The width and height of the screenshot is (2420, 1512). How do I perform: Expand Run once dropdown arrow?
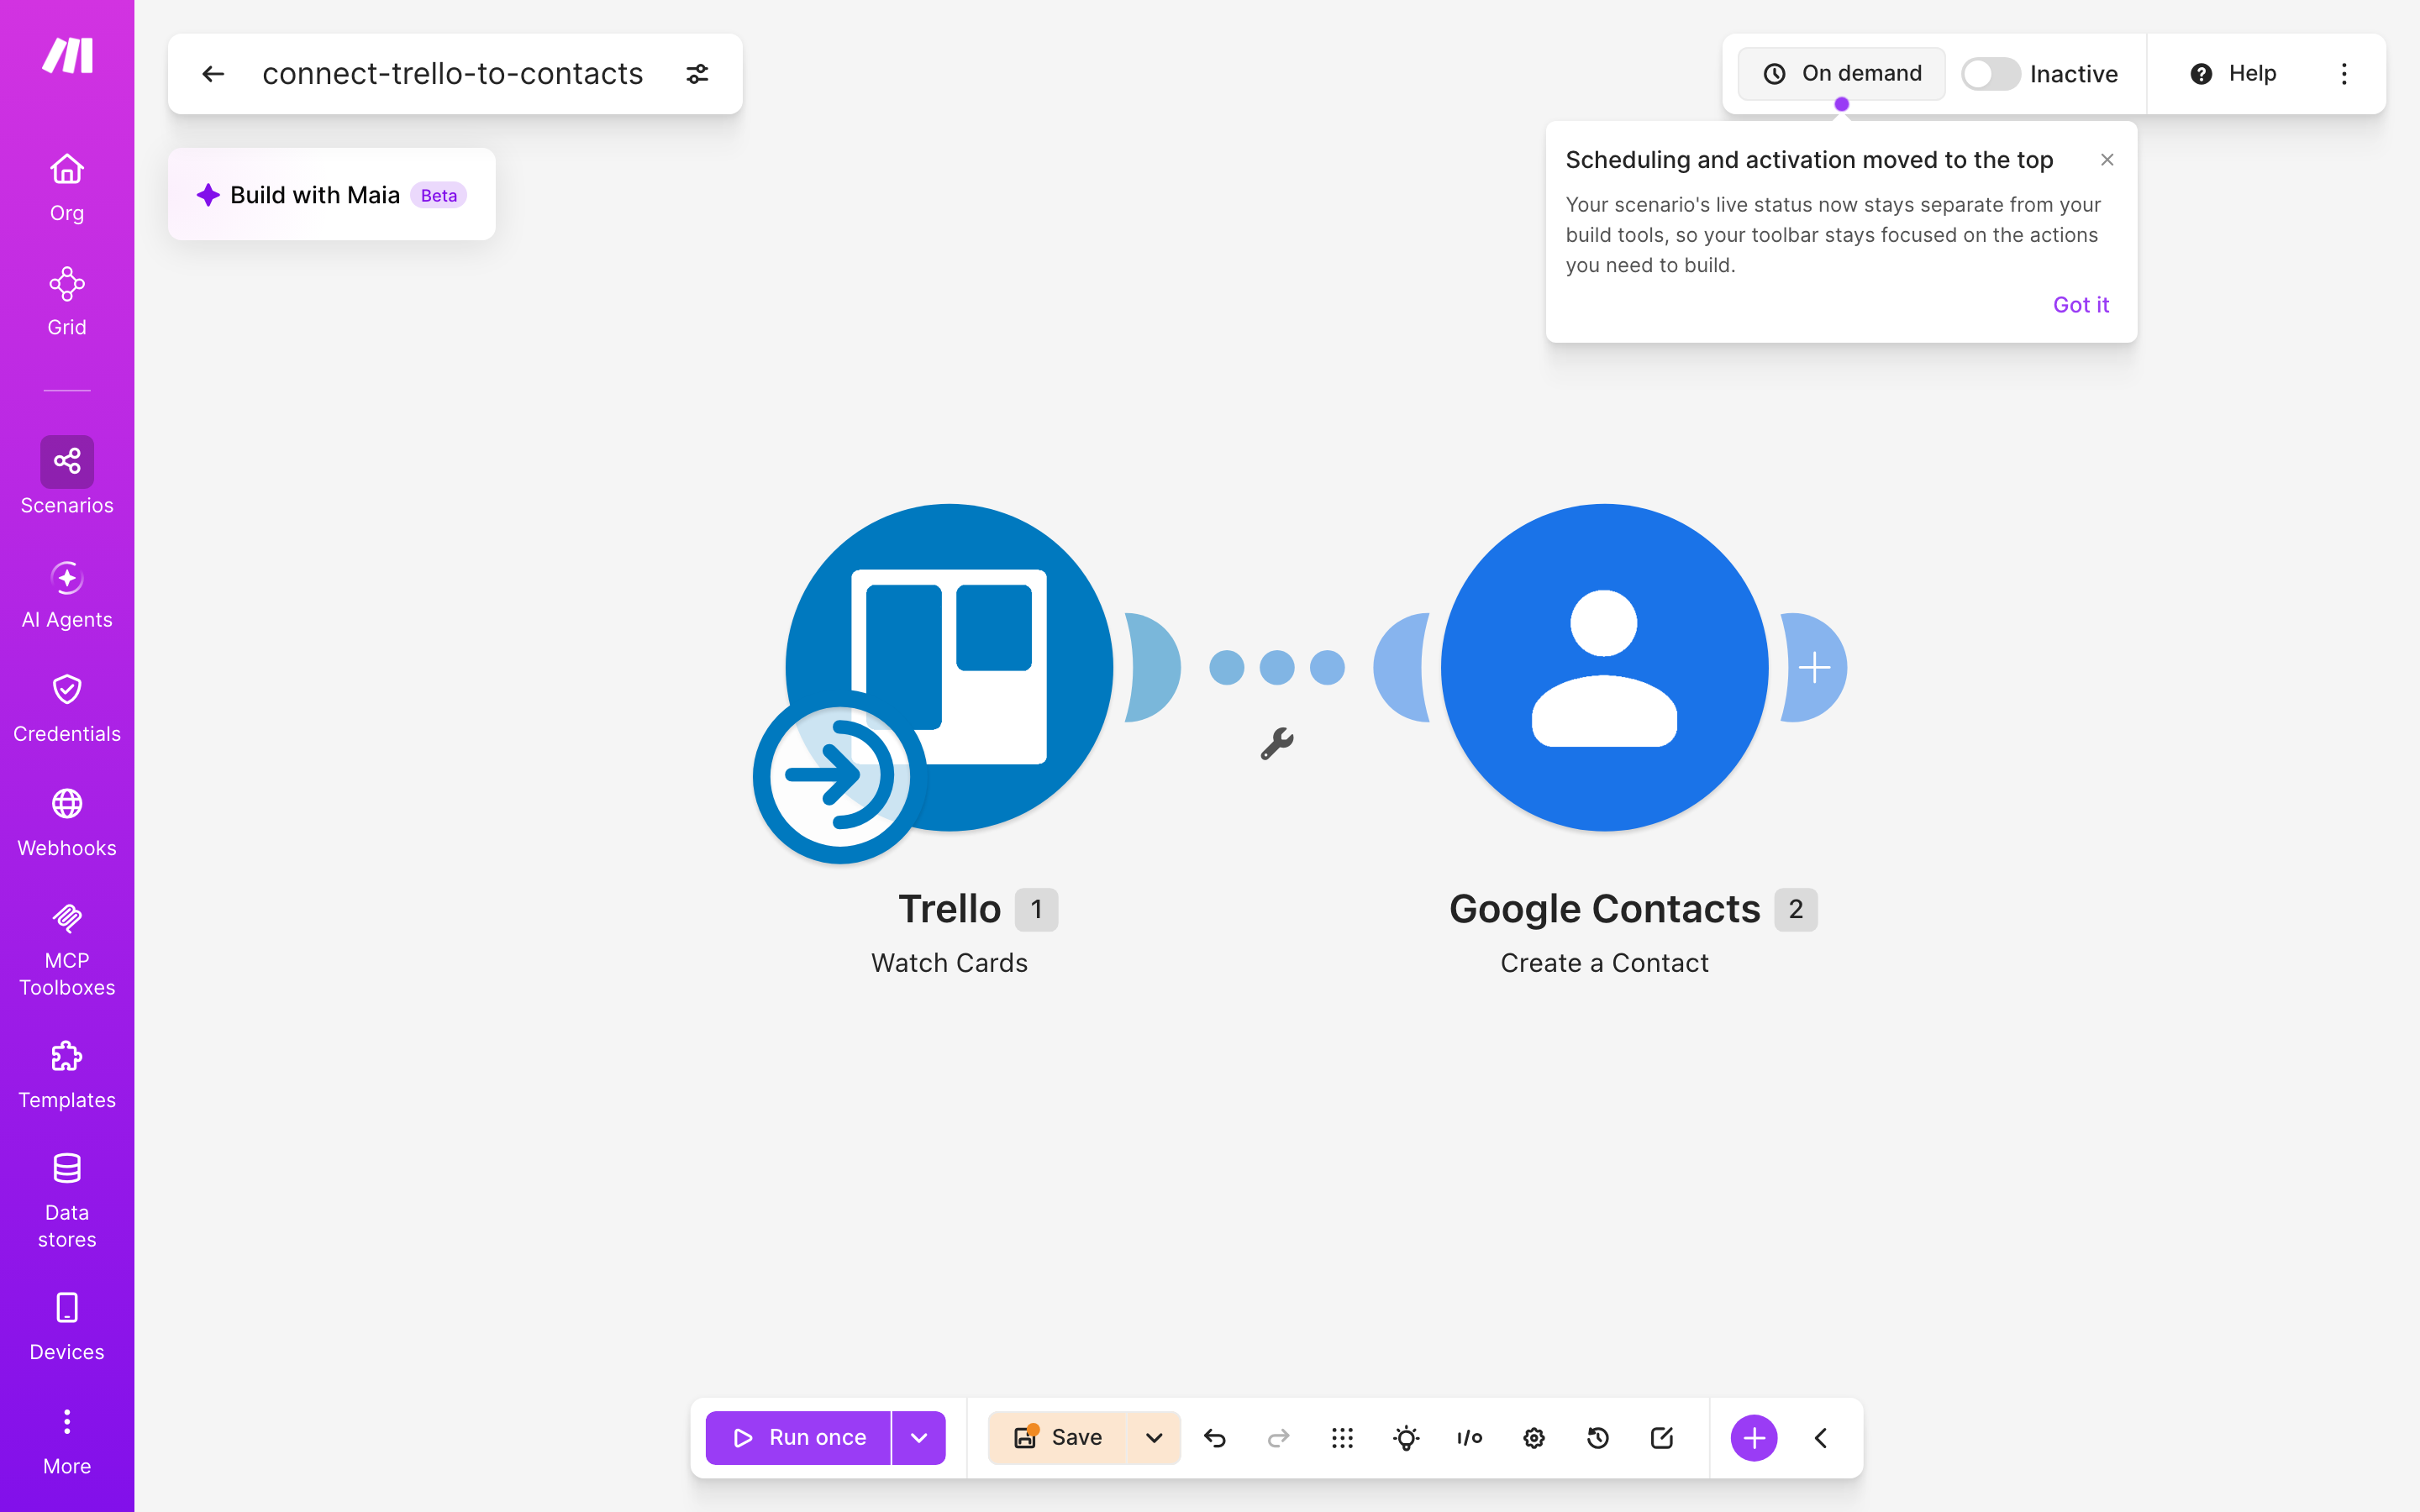(x=919, y=1438)
